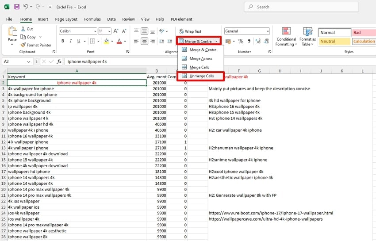Apply the Calculation cell style
The image size is (376, 241).
pos(364,41)
